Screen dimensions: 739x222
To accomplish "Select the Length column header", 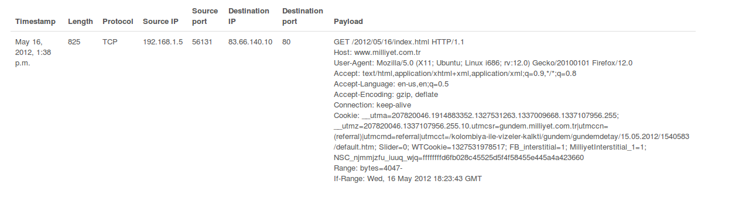I will (80, 22).
